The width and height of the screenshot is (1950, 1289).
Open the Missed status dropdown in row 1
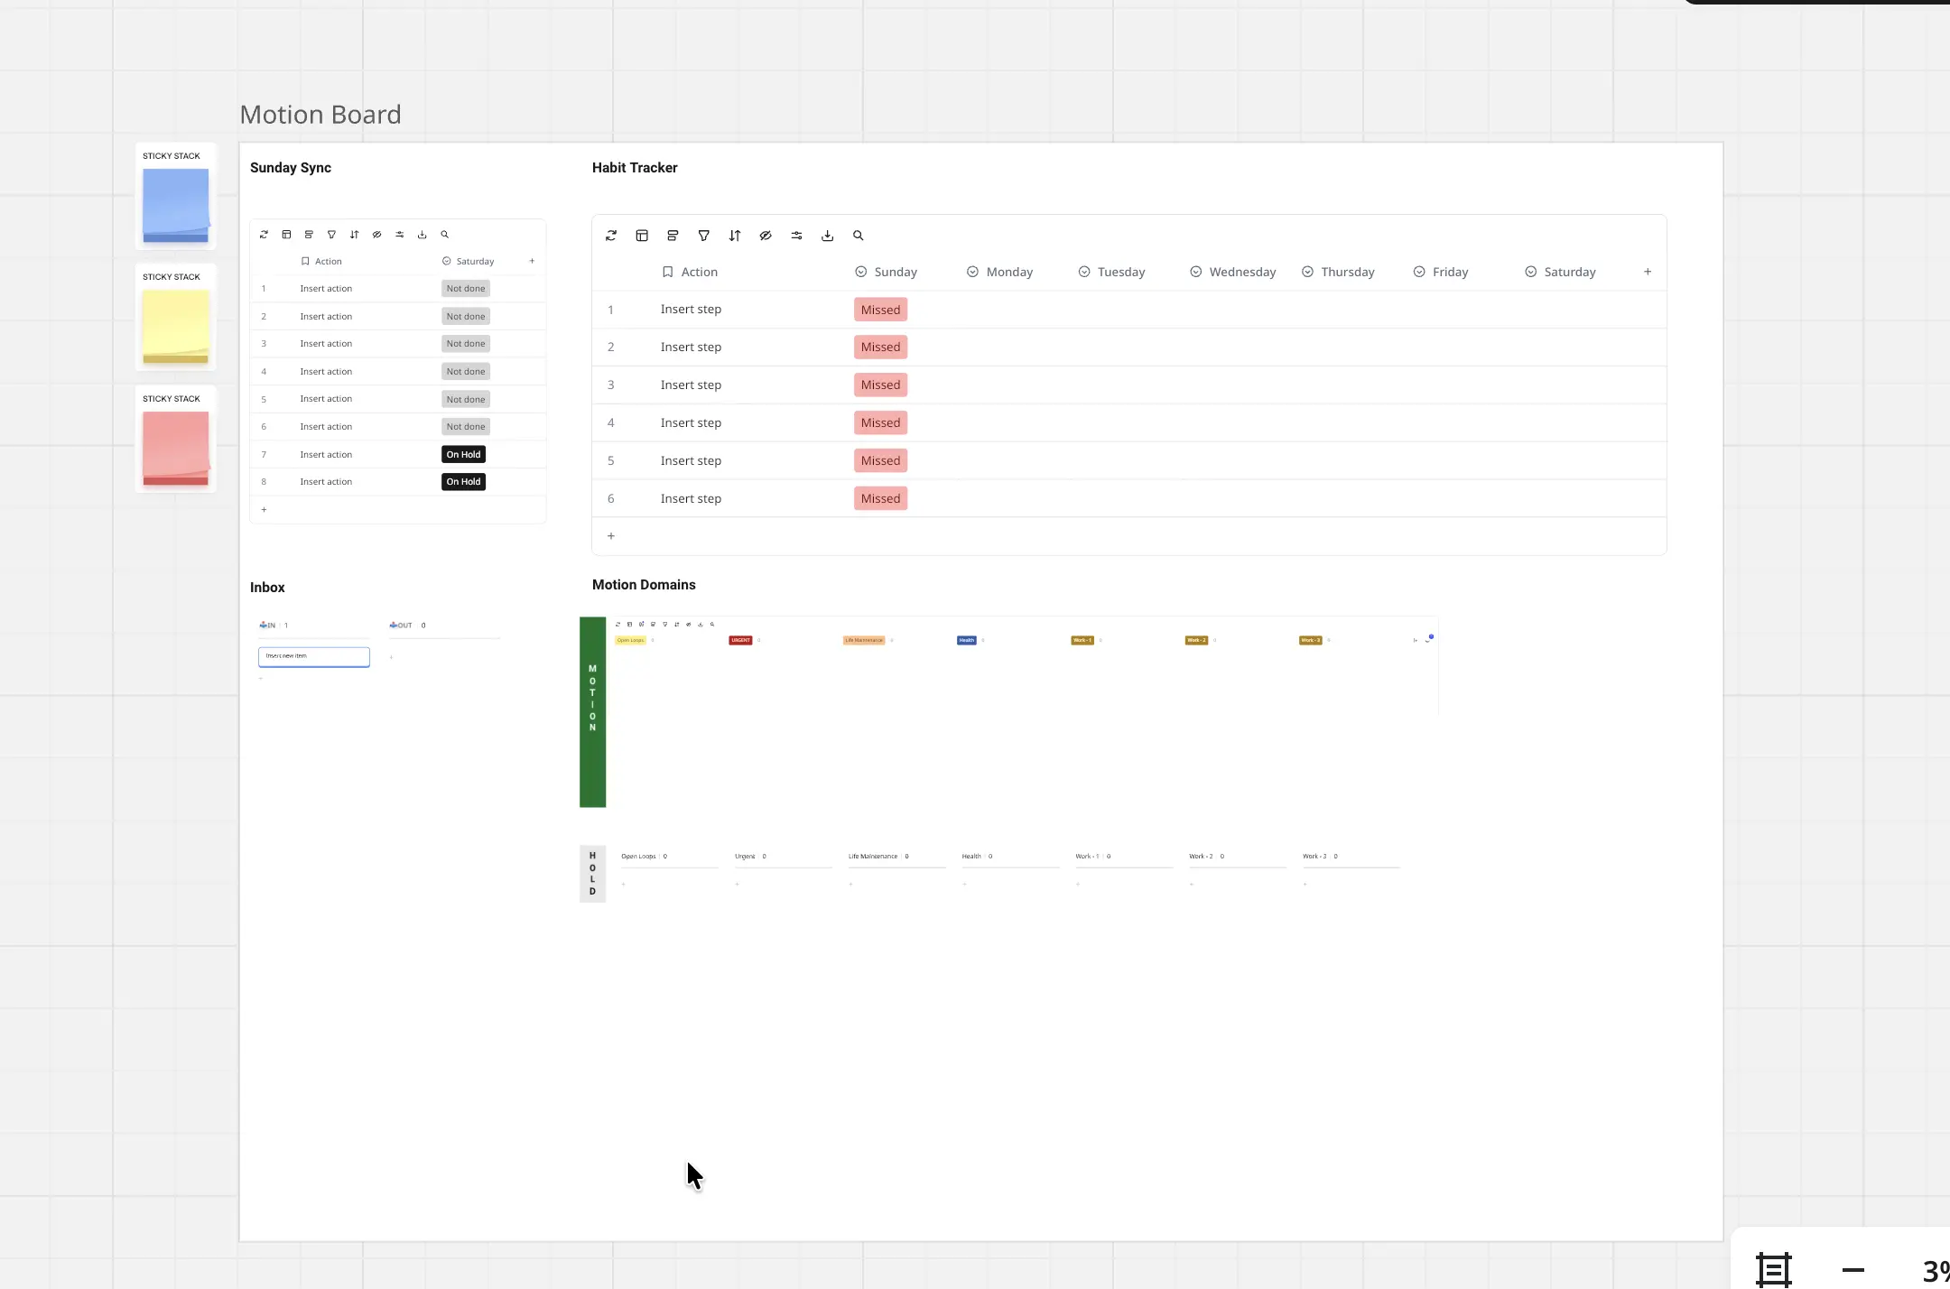point(880,310)
